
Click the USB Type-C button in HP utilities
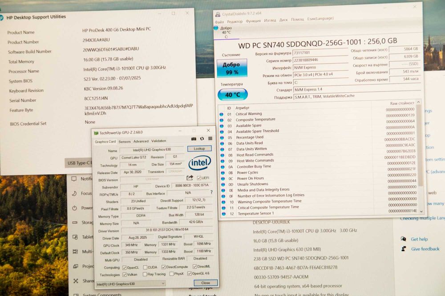(x=79, y=163)
